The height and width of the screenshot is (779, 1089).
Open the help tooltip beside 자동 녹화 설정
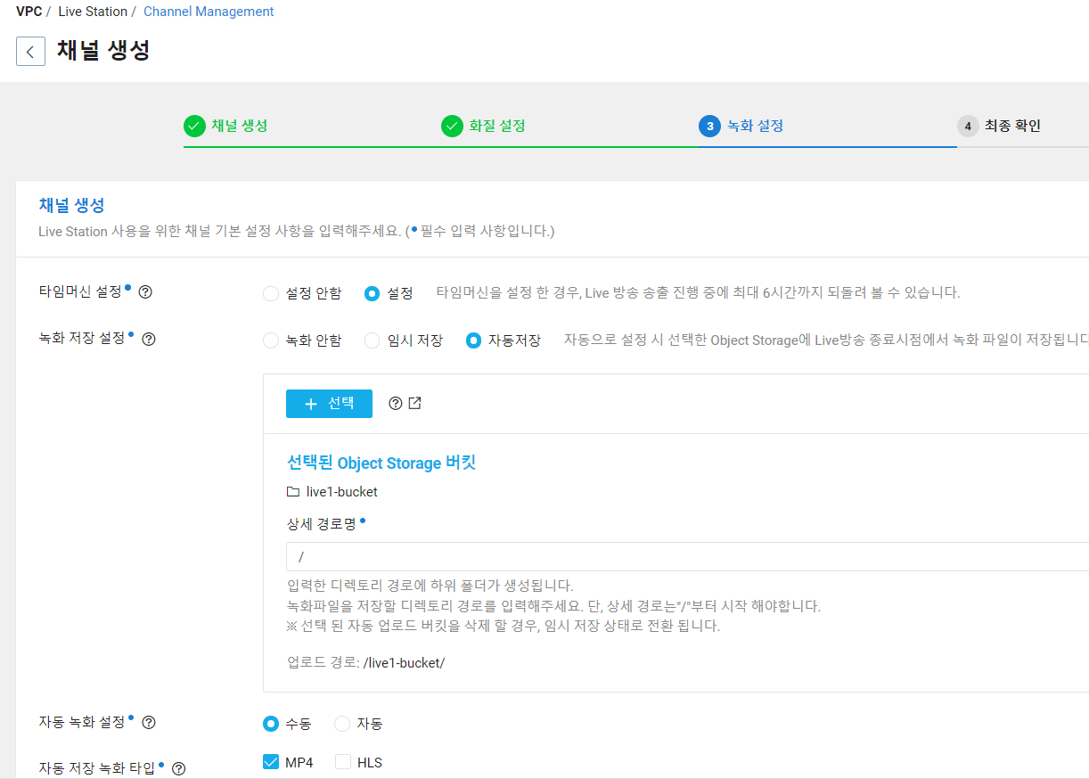point(149,722)
